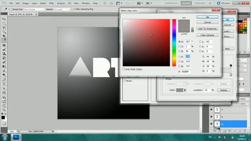251x141 pixels.
Task: Select the Lasso tool
Action: pos(4,28)
